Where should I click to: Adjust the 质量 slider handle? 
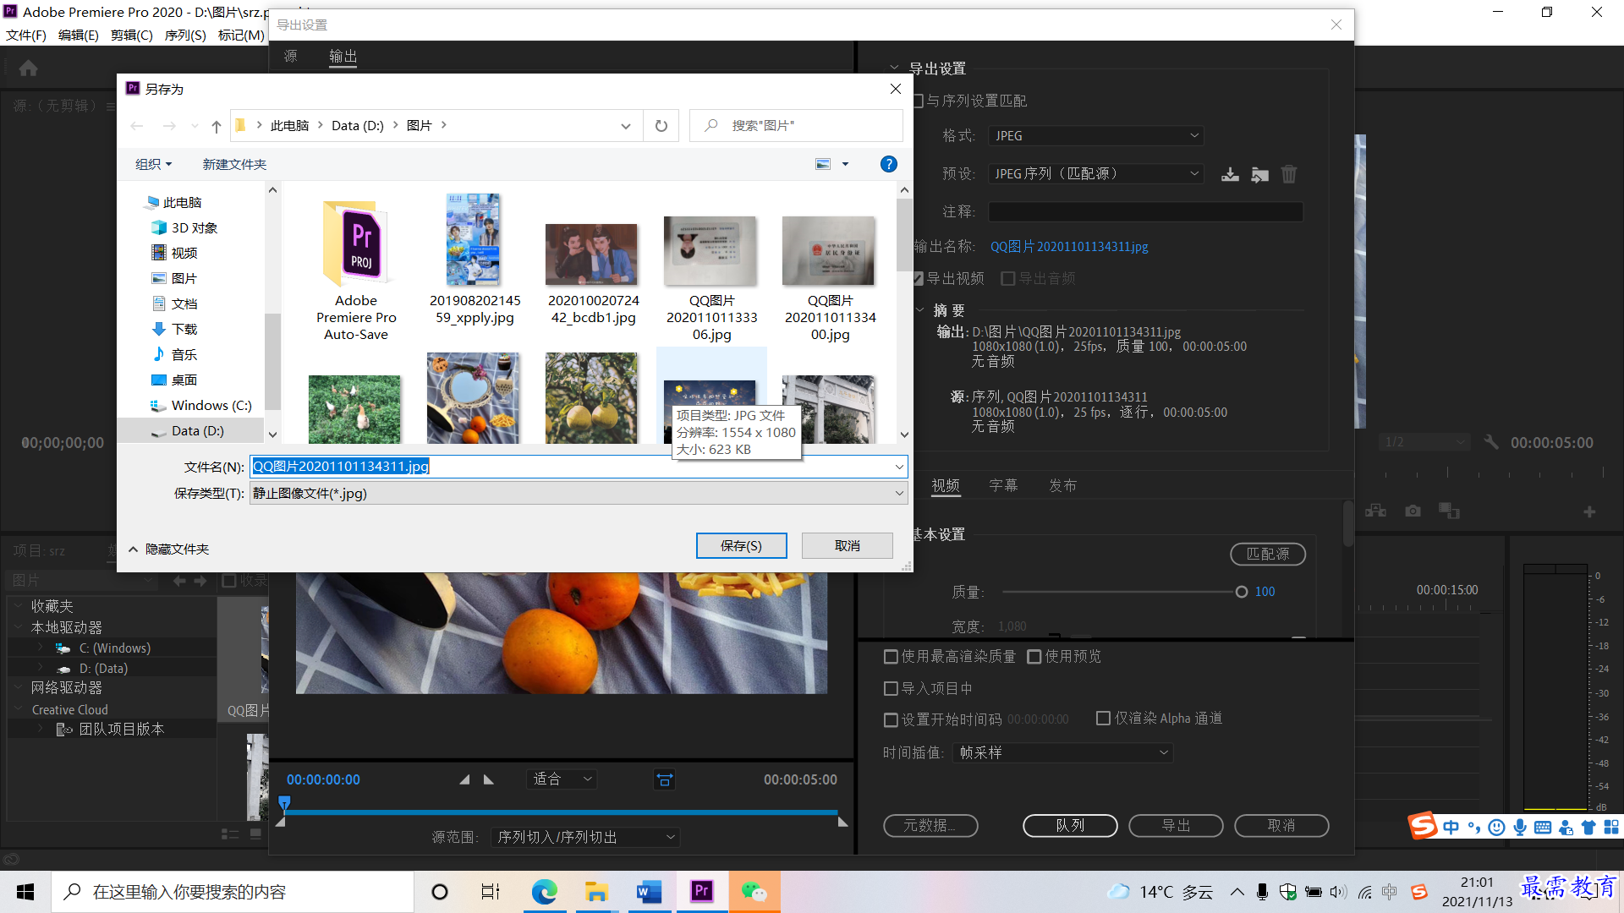click(1241, 592)
